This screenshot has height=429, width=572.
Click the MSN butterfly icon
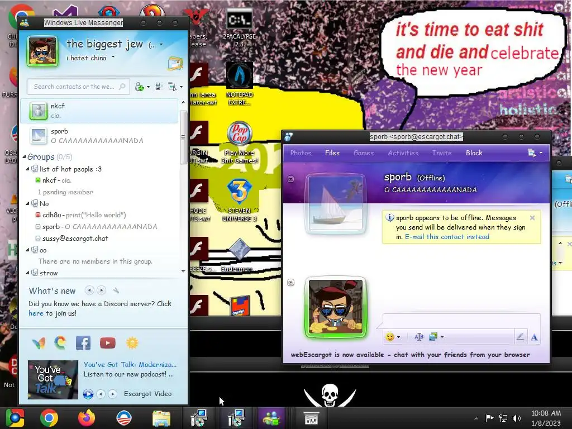click(x=39, y=343)
